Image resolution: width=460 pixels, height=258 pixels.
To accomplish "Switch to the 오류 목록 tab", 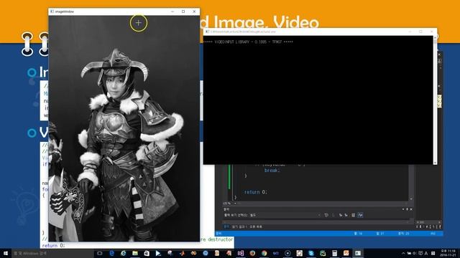I will click(256, 226).
